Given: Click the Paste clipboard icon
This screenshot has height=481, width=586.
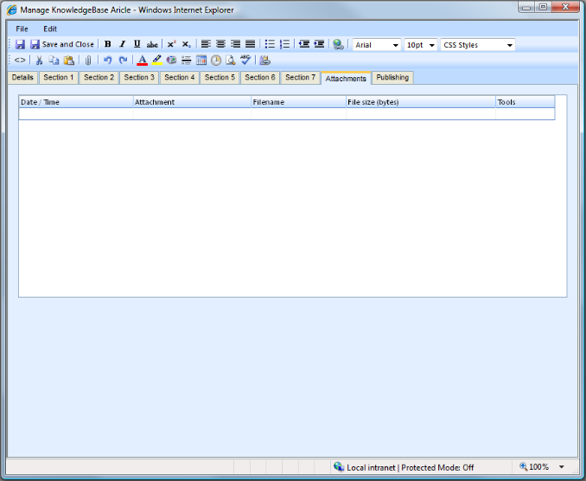Looking at the screenshot, I should click(69, 60).
